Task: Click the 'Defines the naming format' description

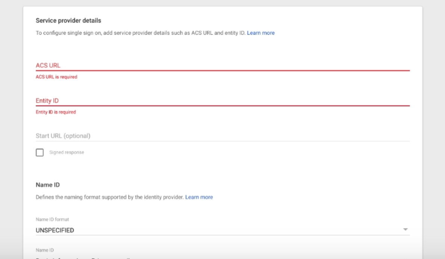Action: [110, 197]
